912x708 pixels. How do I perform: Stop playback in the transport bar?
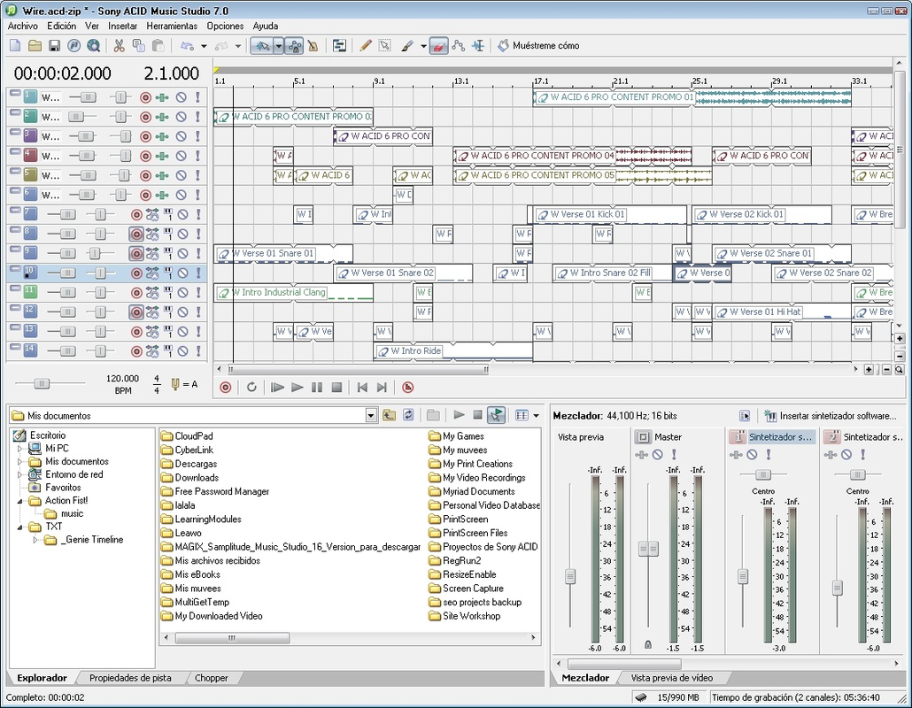[x=336, y=387]
